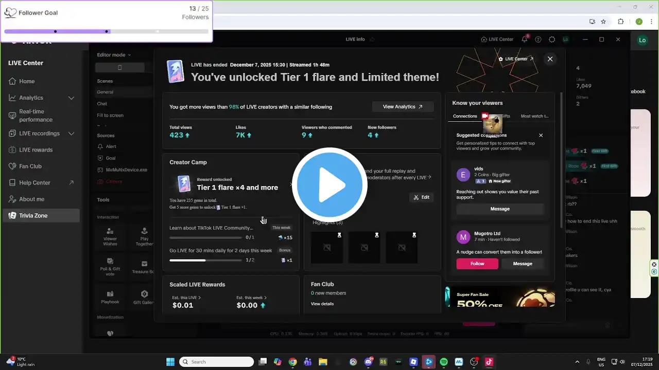Open the LIVE Center link in dialog

tap(516, 59)
